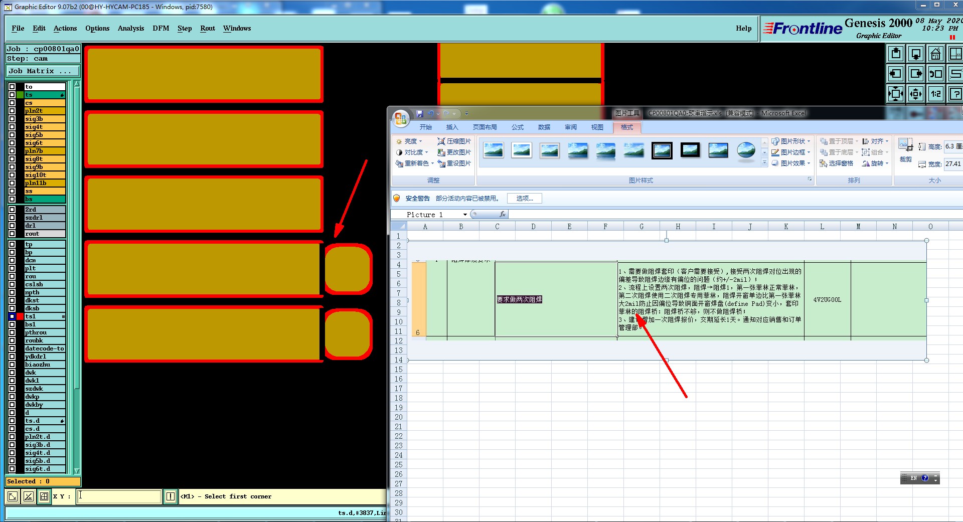
Task: Open Picture Effects (图片效果) dropdown
Action: pos(791,163)
